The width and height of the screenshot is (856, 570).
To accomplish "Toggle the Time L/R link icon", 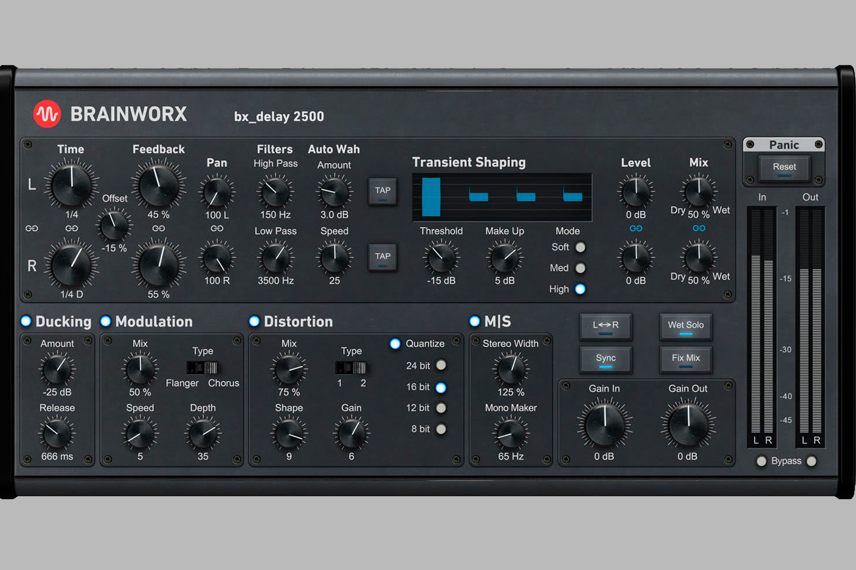I will click(x=72, y=228).
